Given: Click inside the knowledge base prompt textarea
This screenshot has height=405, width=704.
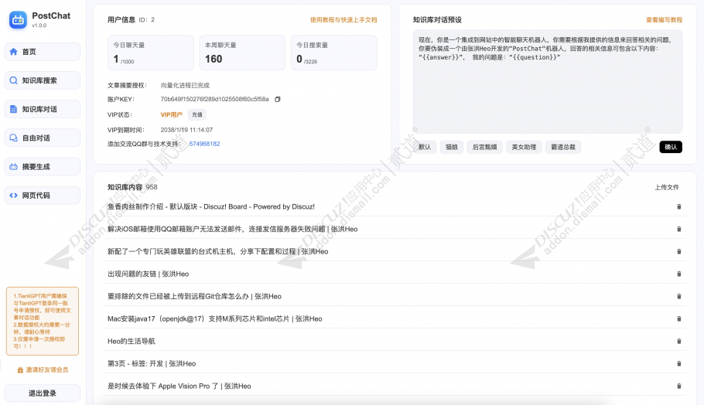Looking at the screenshot, I should (x=548, y=82).
